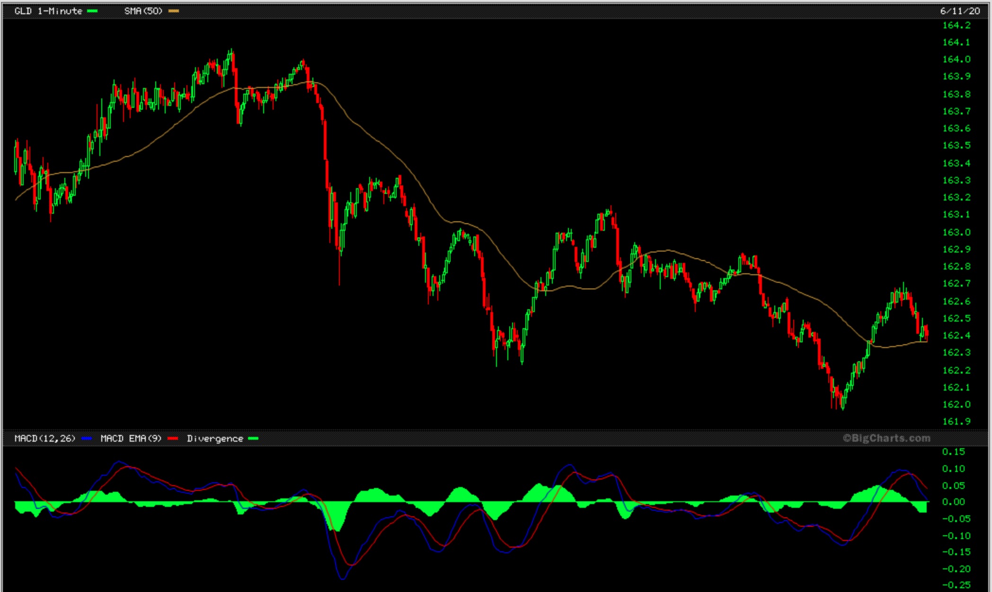Click the orange SMA(50) legend swatch
The height and width of the screenshot is (592, 992).
pos(174,11)
